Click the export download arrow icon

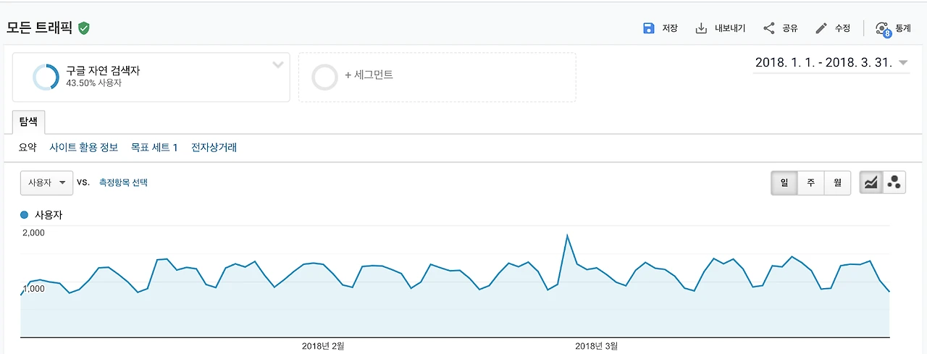click(701, 28)
